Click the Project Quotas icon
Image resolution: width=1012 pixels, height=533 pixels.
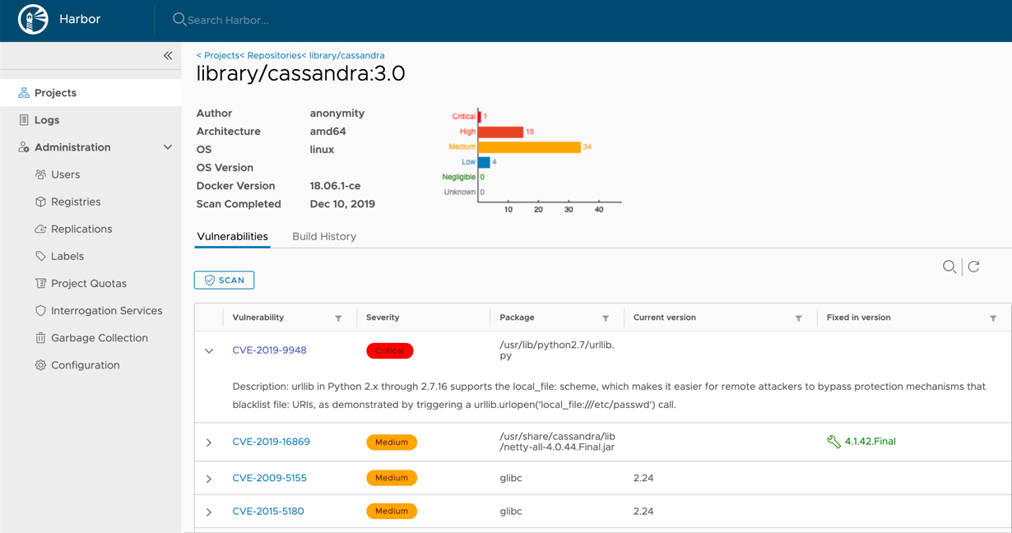40,283
